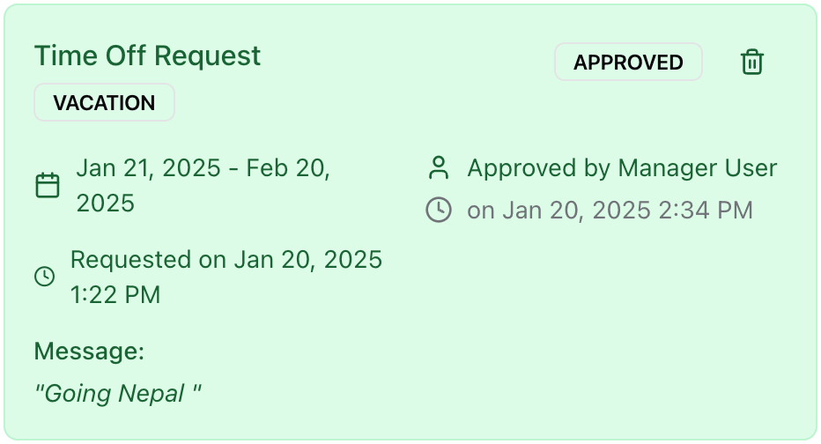821x444 pixels.
Task: Click the APPROVED status badge
Action: click(628, 62)
